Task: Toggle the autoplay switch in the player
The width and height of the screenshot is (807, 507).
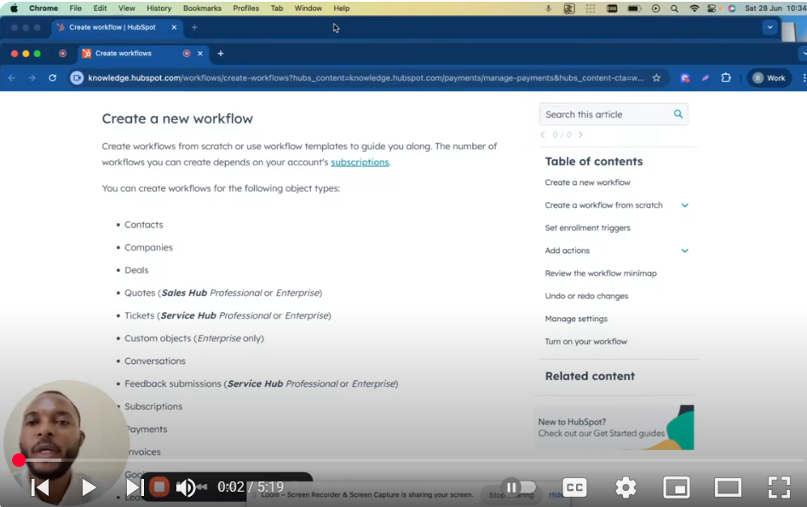Action: (519, 487)
